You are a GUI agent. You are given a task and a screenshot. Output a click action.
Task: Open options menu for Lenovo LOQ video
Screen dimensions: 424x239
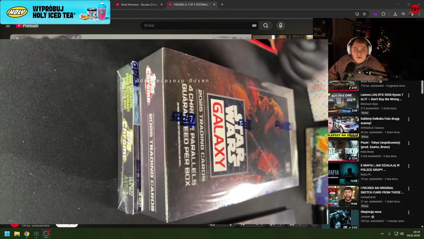(409, 95)
